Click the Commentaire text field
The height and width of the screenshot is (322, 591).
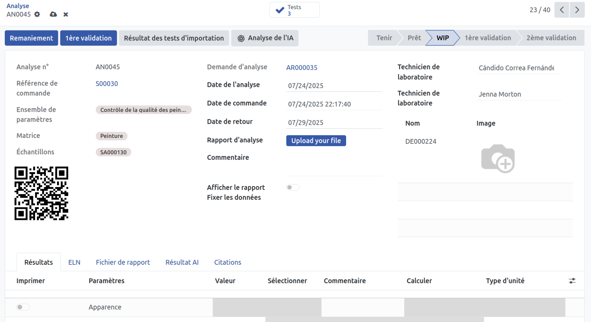334,164
